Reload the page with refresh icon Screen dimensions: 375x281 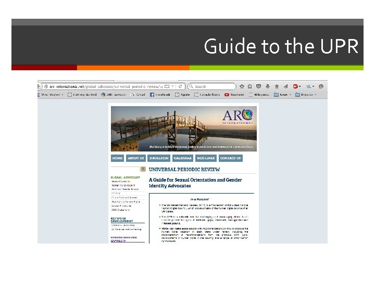tap(180, 86)
